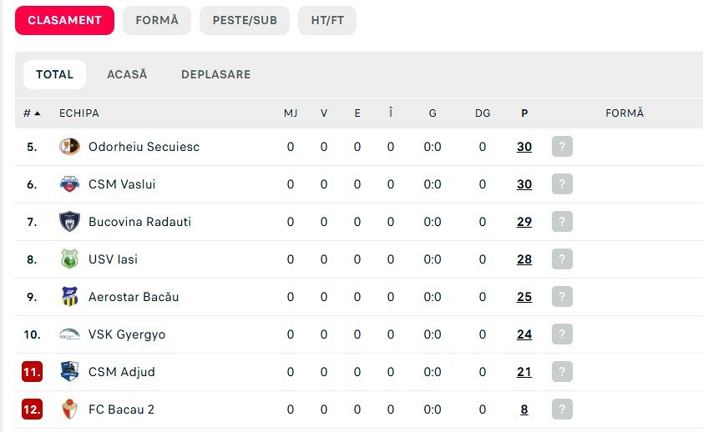Open the Peste/Sub tab
The height and width of the screenshot is (432, 703).
coord(245,20)
